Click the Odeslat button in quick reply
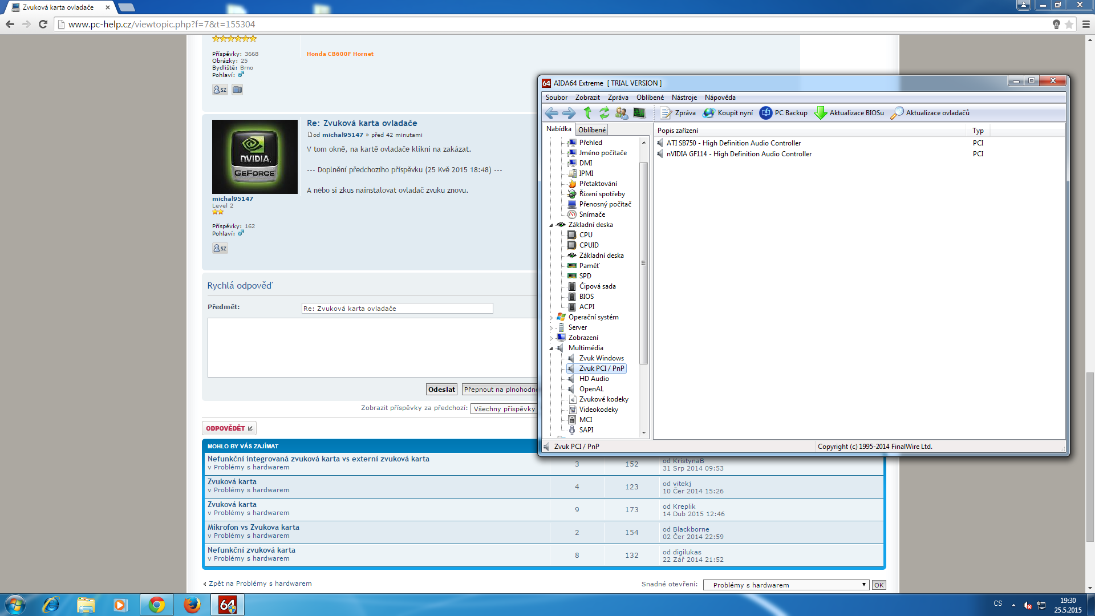Screen dimensions: 1095x616 tap(441, 390)
